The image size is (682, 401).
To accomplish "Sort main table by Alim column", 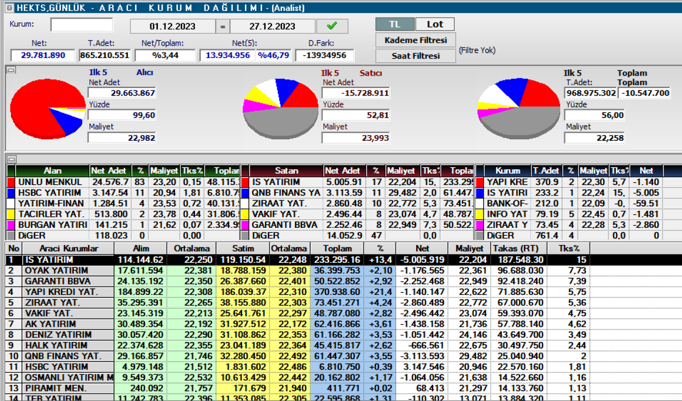I will (141, 249).
